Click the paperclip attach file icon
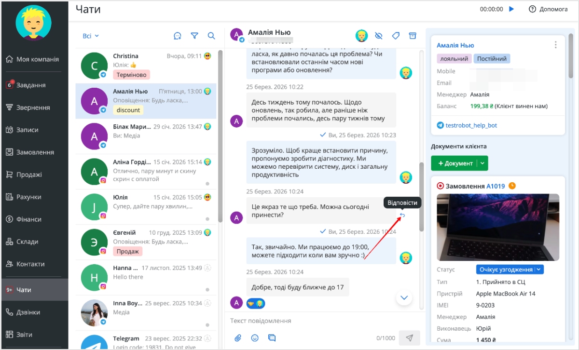 [238, 338]
